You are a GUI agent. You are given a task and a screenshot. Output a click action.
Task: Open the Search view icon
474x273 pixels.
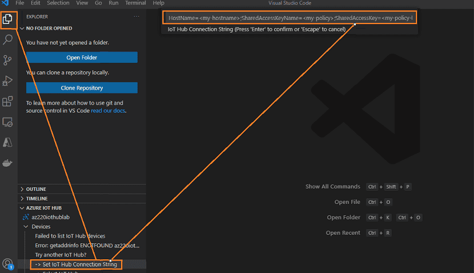(7, 39)
